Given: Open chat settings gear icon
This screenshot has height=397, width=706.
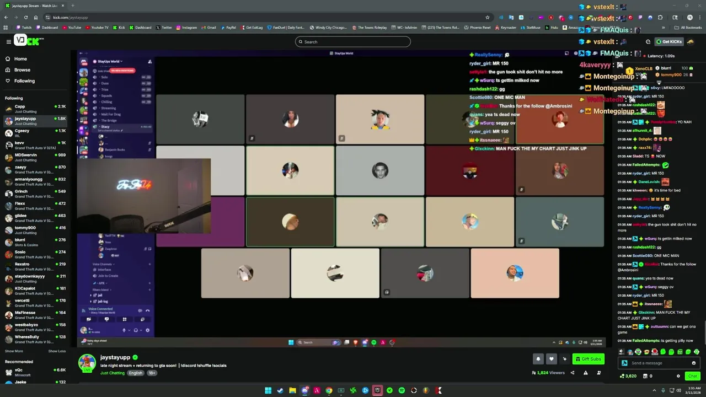Looking at the screenshot, I should point(678,376).
